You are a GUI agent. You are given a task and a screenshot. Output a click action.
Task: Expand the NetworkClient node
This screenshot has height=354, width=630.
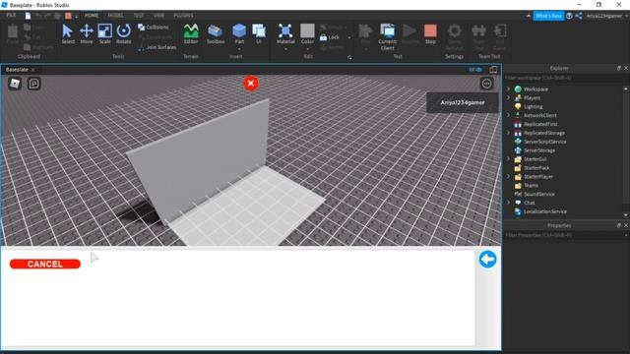point(508,115)
